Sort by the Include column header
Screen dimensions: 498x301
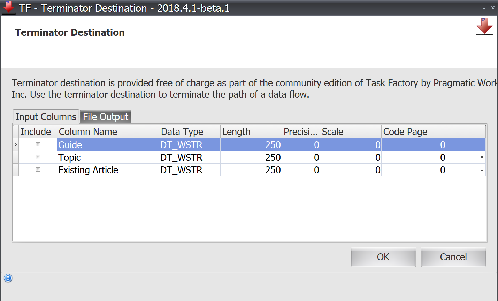(x=38, y=132)
